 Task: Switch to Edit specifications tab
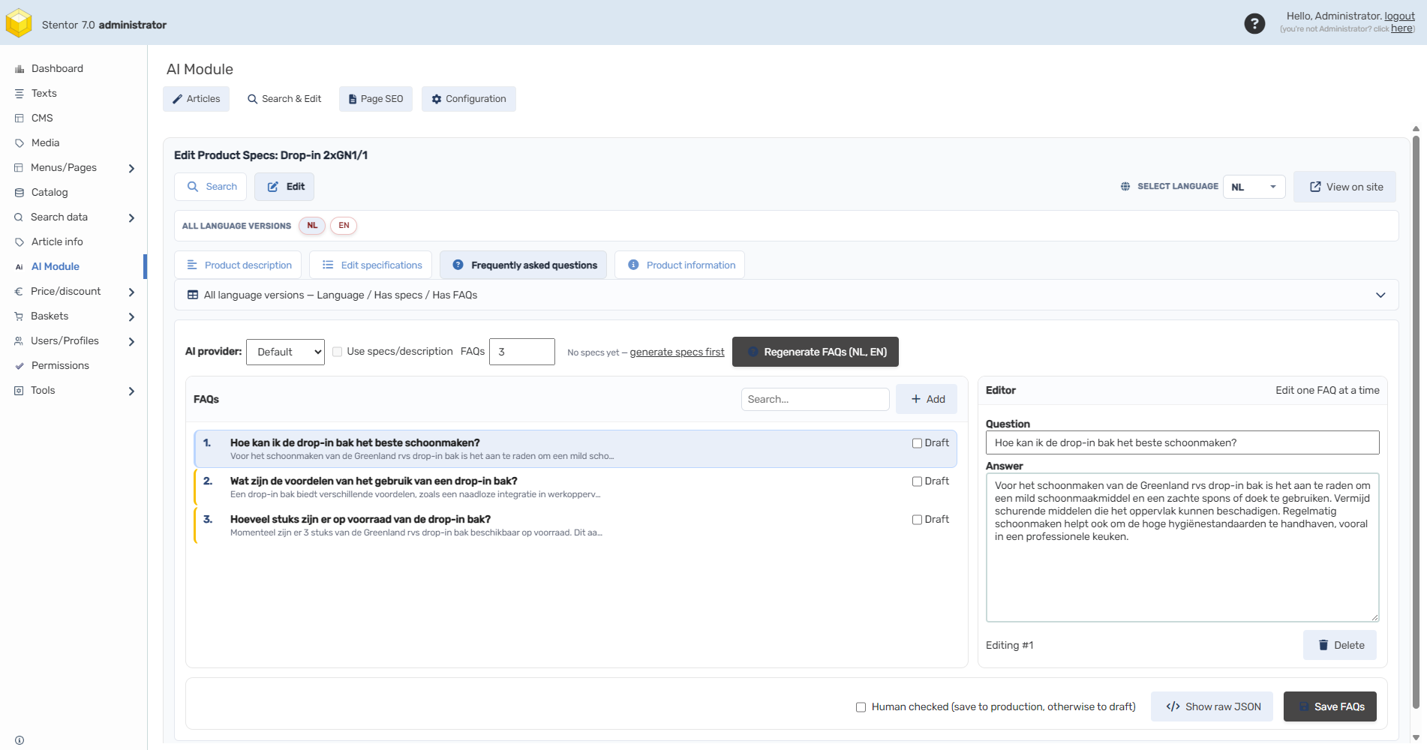coord(371,265)
